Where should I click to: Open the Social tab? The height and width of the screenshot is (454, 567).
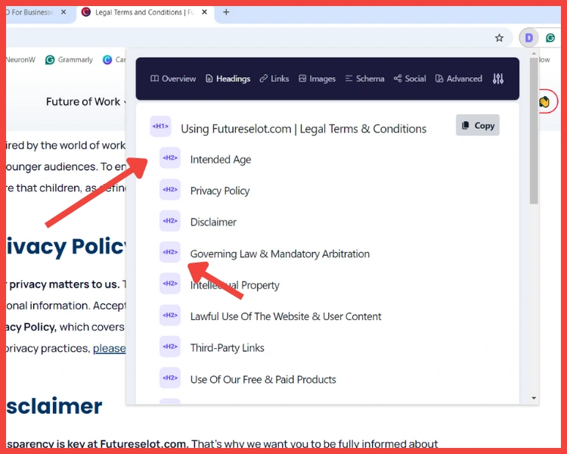410,79
